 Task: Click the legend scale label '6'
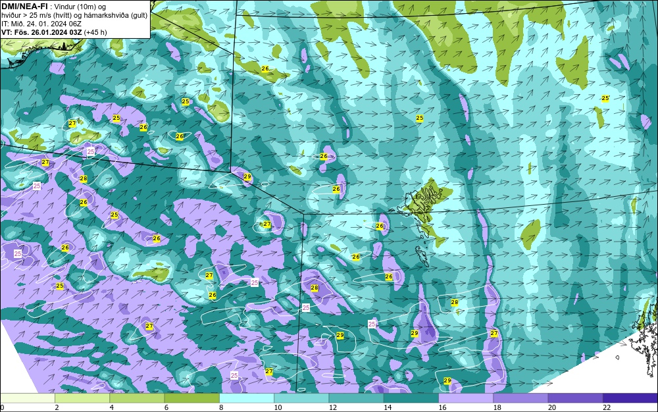tap(166, 407)
